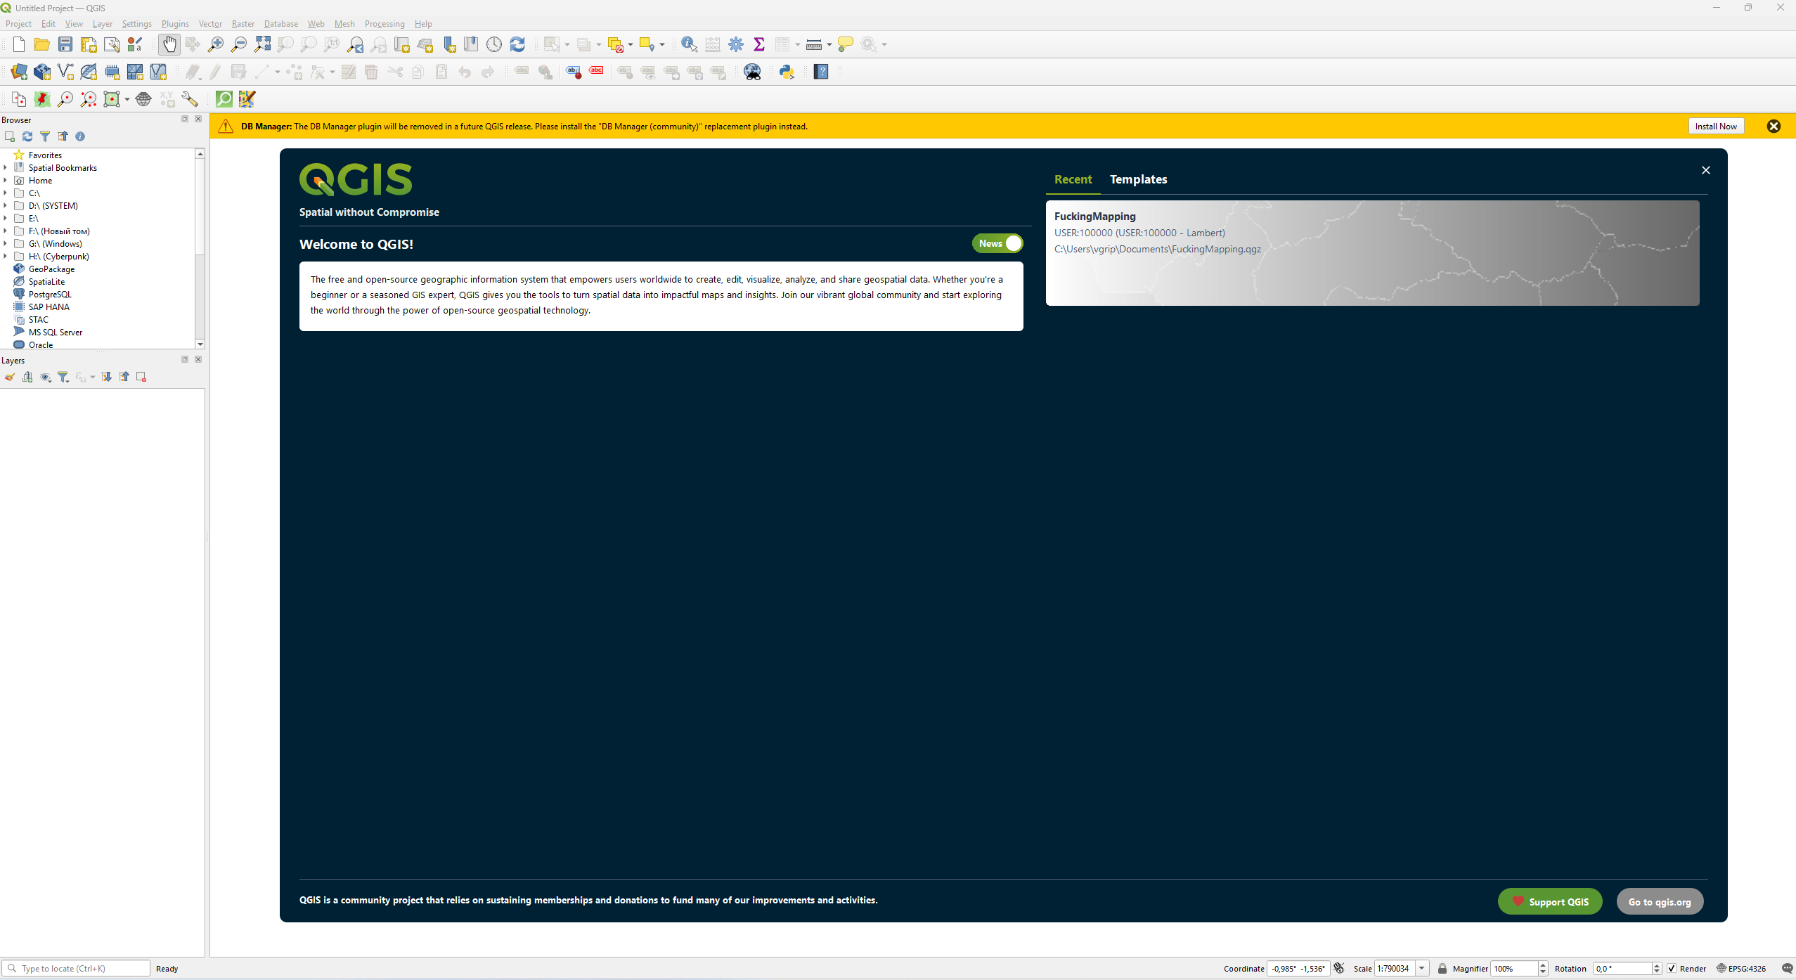This screenshot has height=980, width=1796.
Task: Increase the Magnifier value with the up arrow
Action: click(1543, 965)
